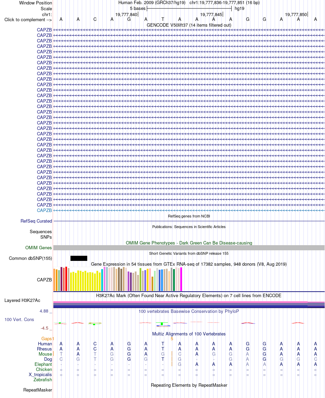The image size is (325, 398).
Task: Click the orange '5' gap count number
Action: [172, 339]
